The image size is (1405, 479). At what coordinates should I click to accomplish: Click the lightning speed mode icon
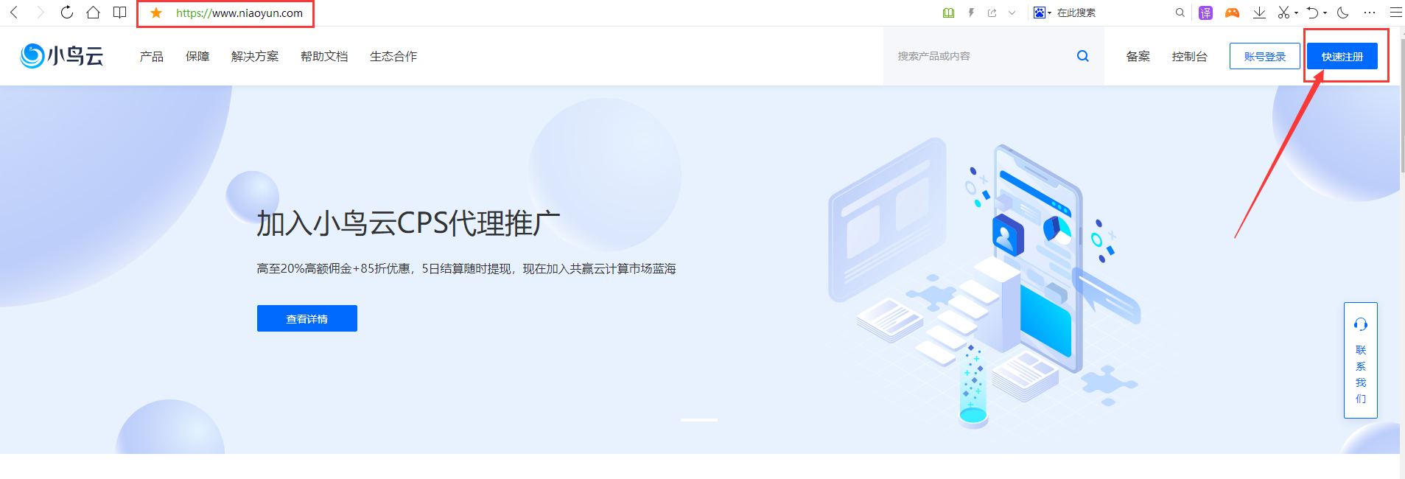click(x=971, y=13)
